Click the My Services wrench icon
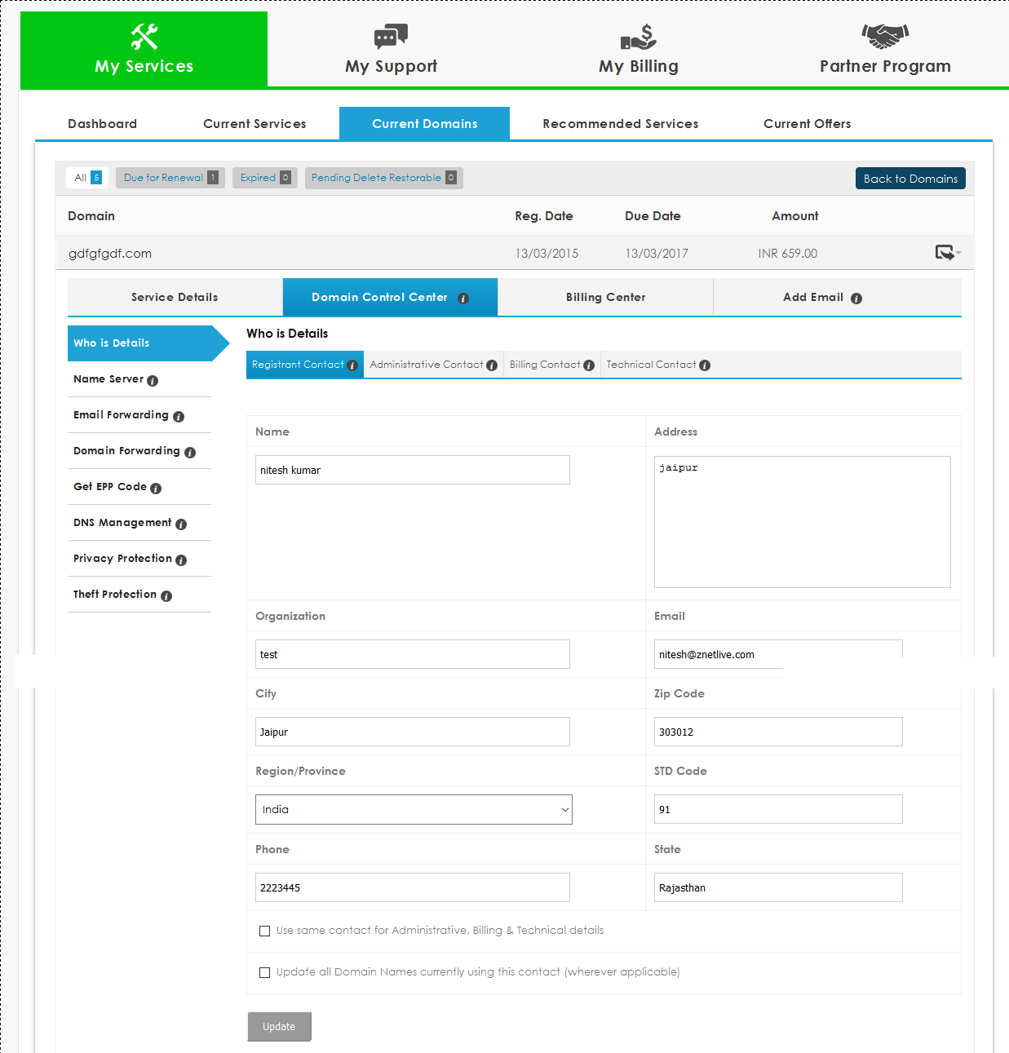The image size is (1009, 1053). click(x=144, y=37)
